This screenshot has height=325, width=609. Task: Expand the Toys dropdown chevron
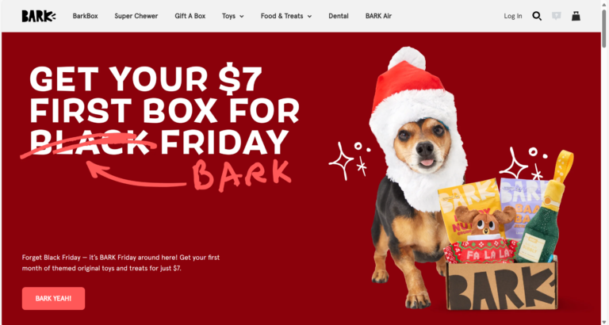pyautogui.click(x=242, y=17)
